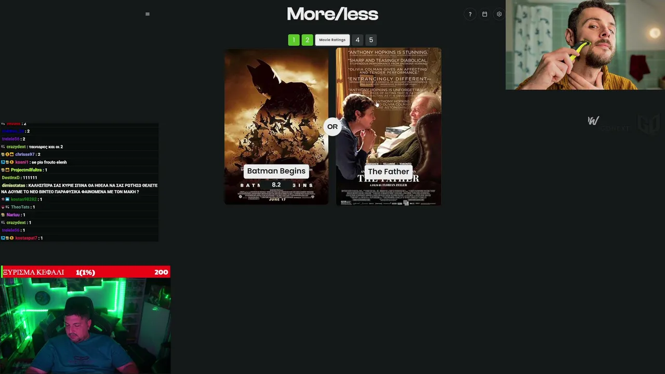Image resolution: width=665 pixels, height=374 pixels.
Task: Open the settings gear icon
Action: pyautogui.click(x=499, y=14)
